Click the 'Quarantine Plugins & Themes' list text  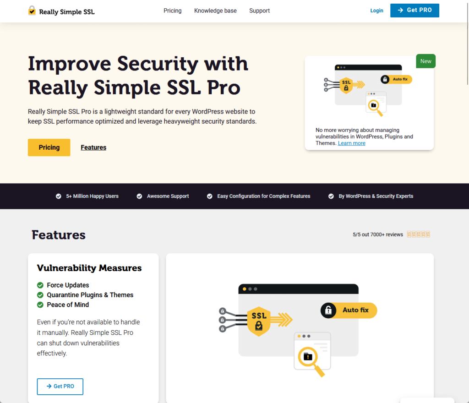tap(90, 295)
